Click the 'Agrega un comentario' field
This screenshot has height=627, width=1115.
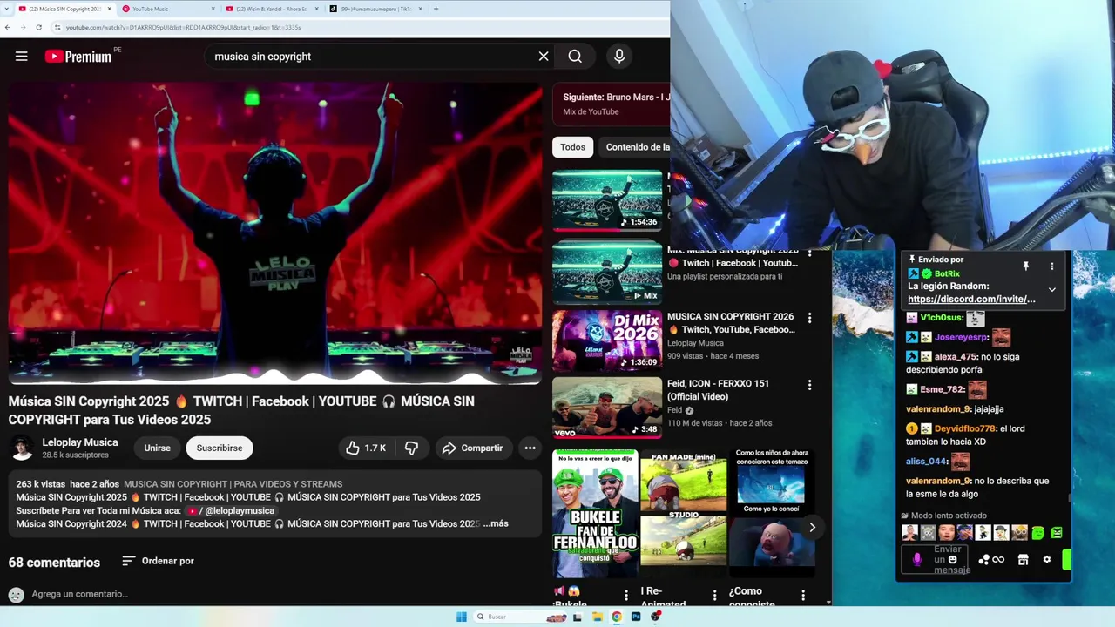click(79, 594)
